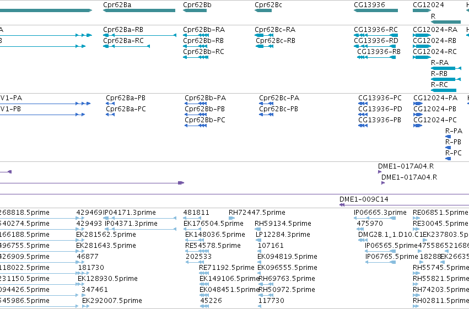The image size is (469, 309).
Task: Click the Cpr62Bb-PB protein label
Action: pyautogui.click(x=204, y=109)
